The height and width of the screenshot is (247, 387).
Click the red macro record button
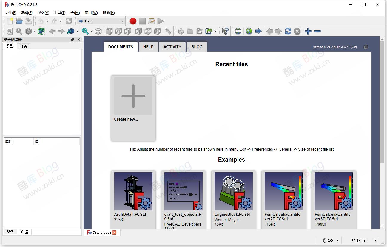pyautogui.click(x=133, y=21)
